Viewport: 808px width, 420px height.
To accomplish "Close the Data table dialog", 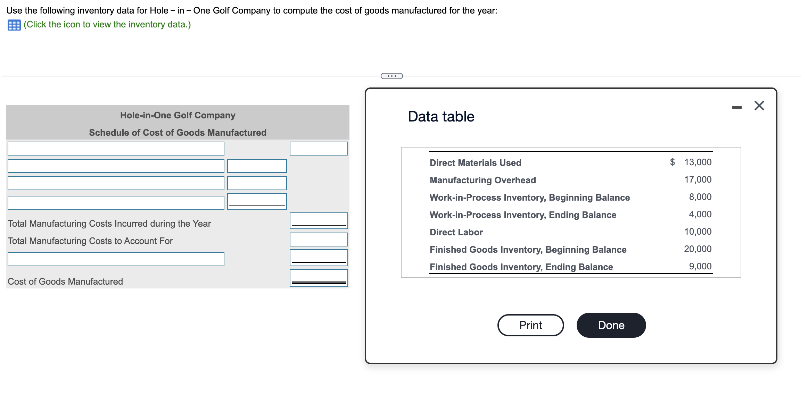I will point(759,106).
